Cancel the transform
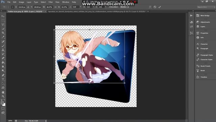216x122 pixels. (x=155, y=7)
